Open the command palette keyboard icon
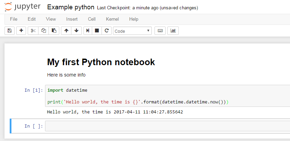 pos(160,31)
